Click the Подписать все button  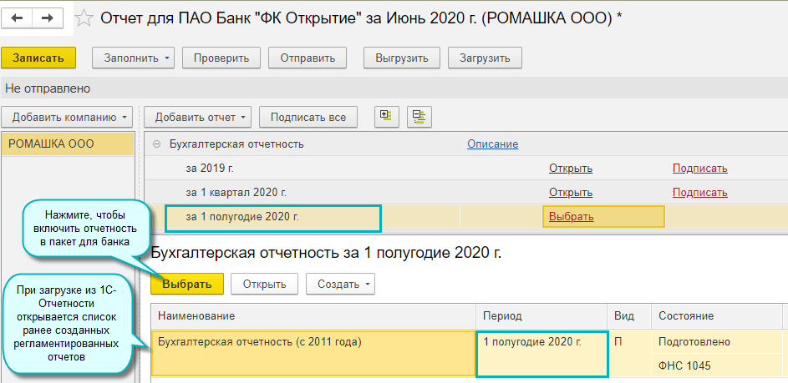[308, 117]
